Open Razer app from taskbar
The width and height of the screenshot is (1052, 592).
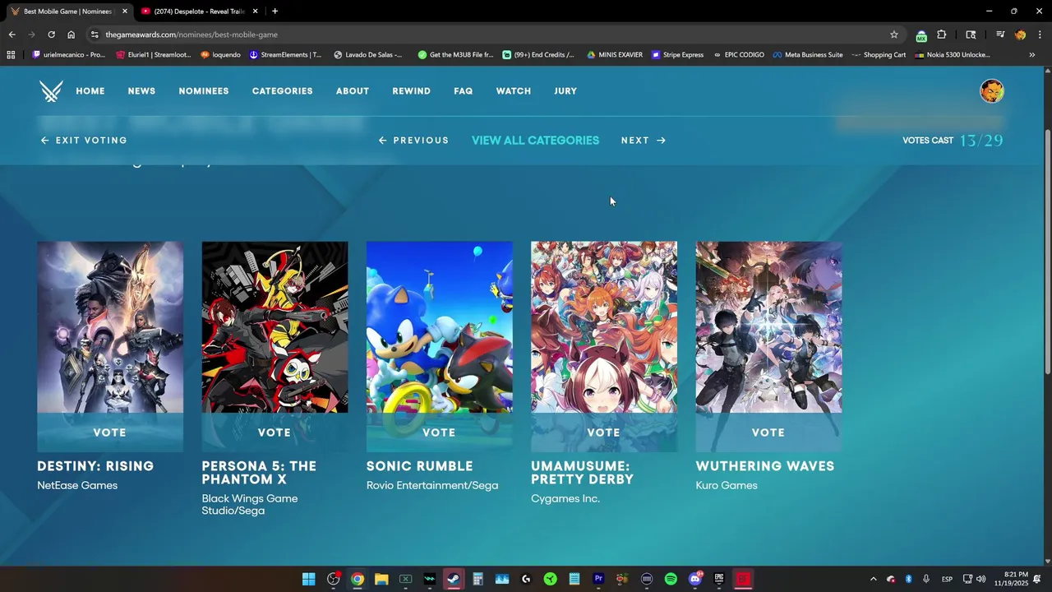(x=550, y=579)
